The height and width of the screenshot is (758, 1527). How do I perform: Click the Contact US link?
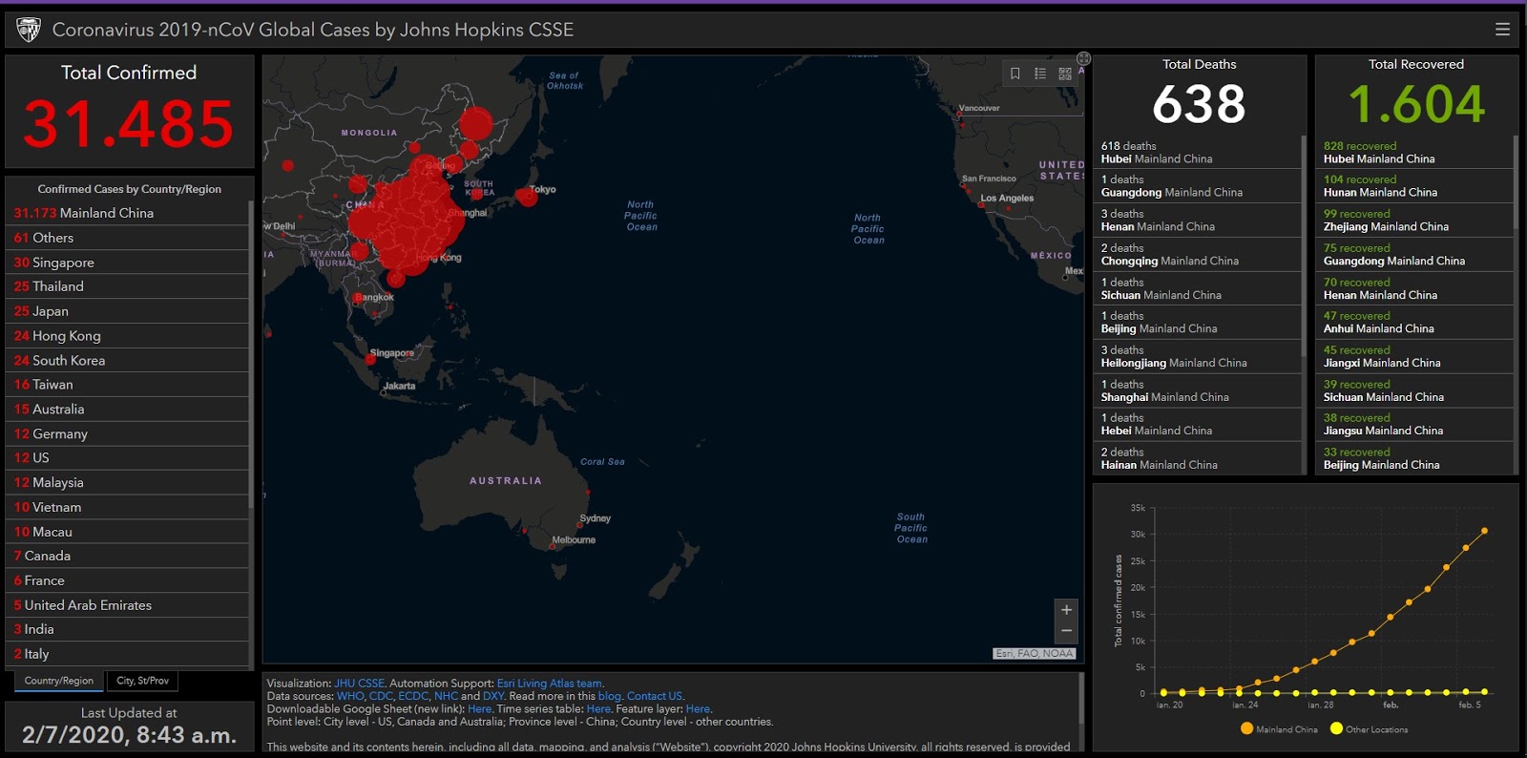655,696
